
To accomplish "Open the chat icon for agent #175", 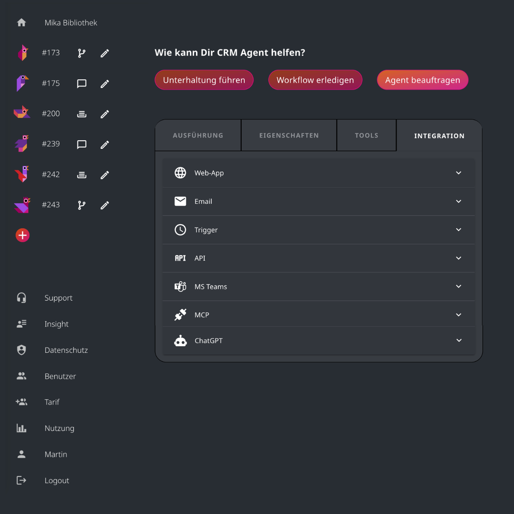I will point(82,83).
